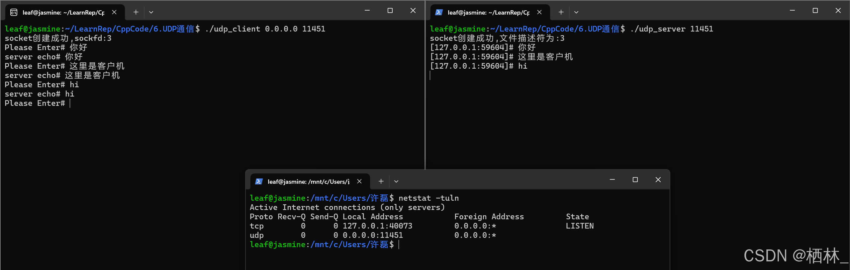Click the './udp_client 0.0.0.0 11451' command text
Viewport: 850px width, 270px height.
click(265, 29)
